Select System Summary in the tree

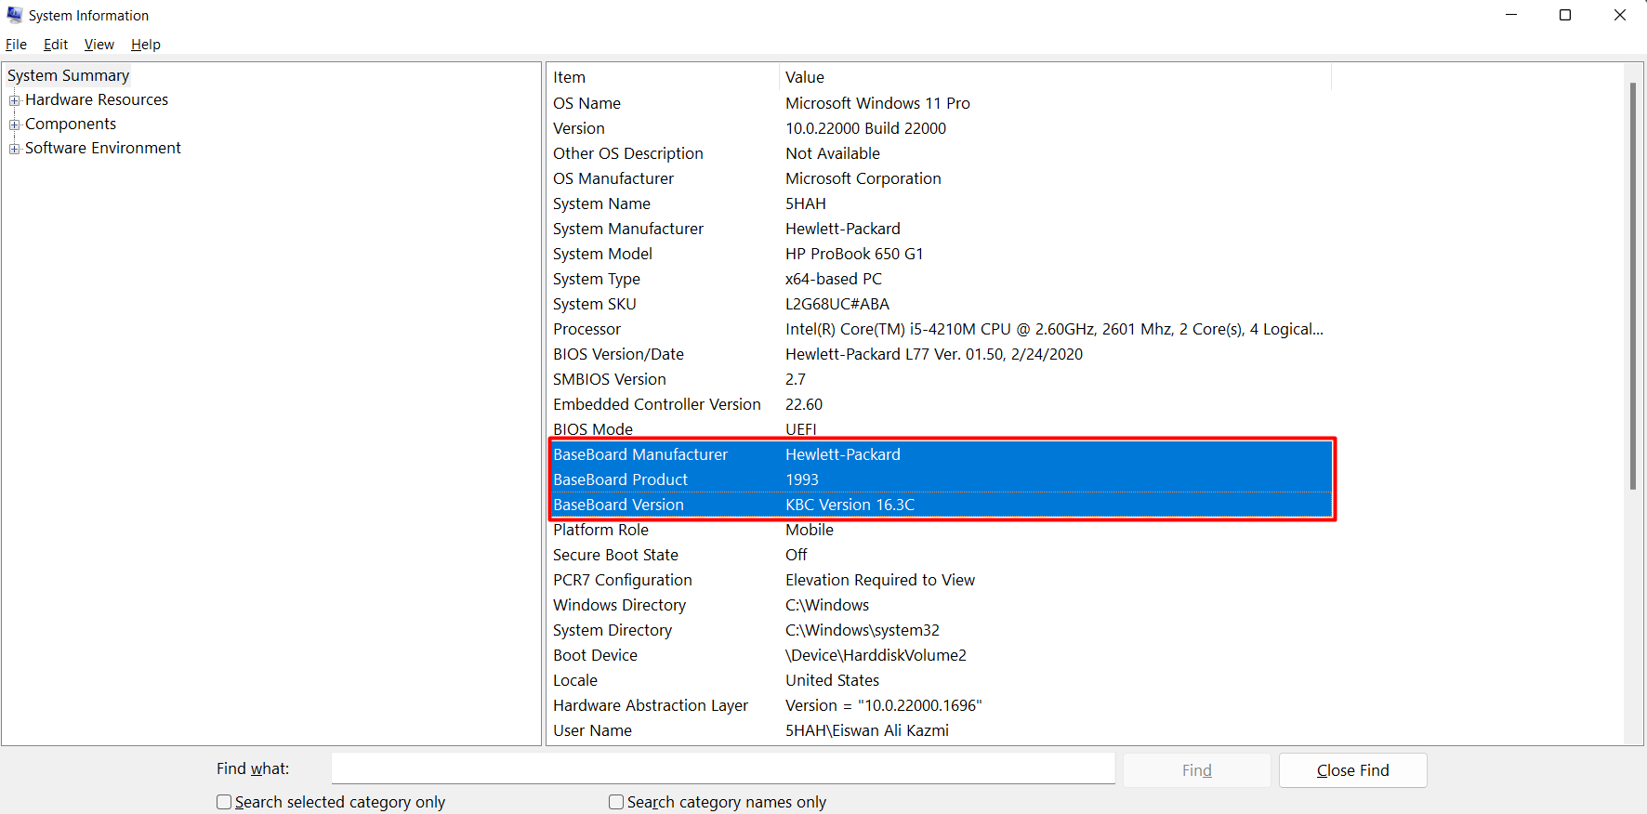click(68, 75)
